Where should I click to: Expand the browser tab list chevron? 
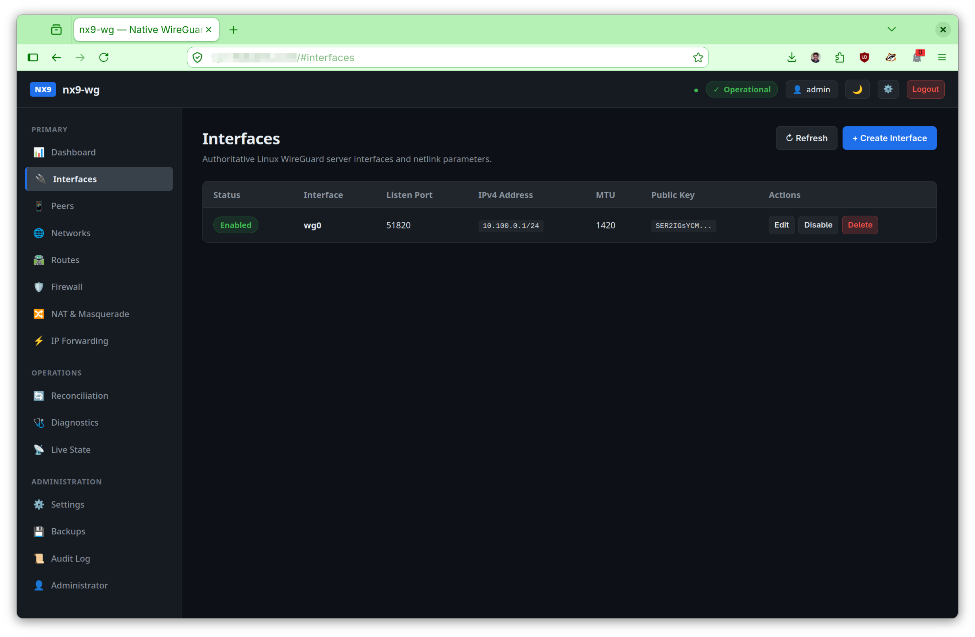point(891,30)
